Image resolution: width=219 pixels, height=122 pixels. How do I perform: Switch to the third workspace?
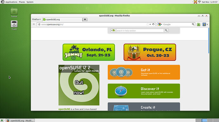[210, 120]
